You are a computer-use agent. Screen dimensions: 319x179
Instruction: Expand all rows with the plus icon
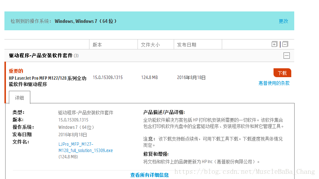pyautogui.click(x=274, y=44)
